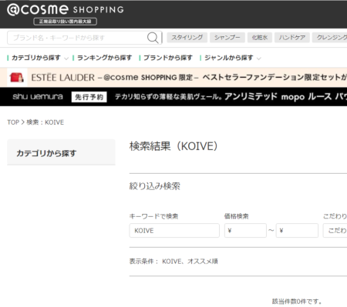Click the 検索：KOIVE breadcrumb text
The image size is (347, 307).
(45, 122)
